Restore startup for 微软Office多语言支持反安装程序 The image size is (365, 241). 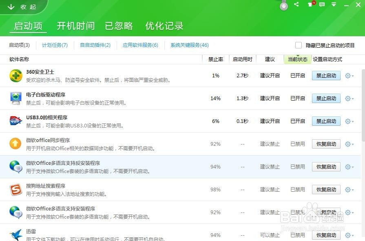[x=326, y=167]
